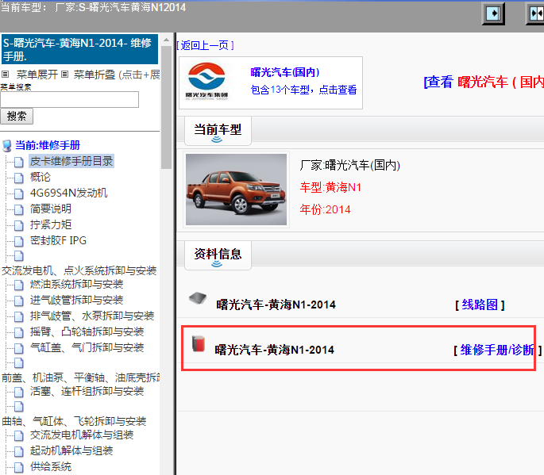Screen dimensions: 544x475
Task: Open 供给系统 tree item
Action: pos(51,467)
